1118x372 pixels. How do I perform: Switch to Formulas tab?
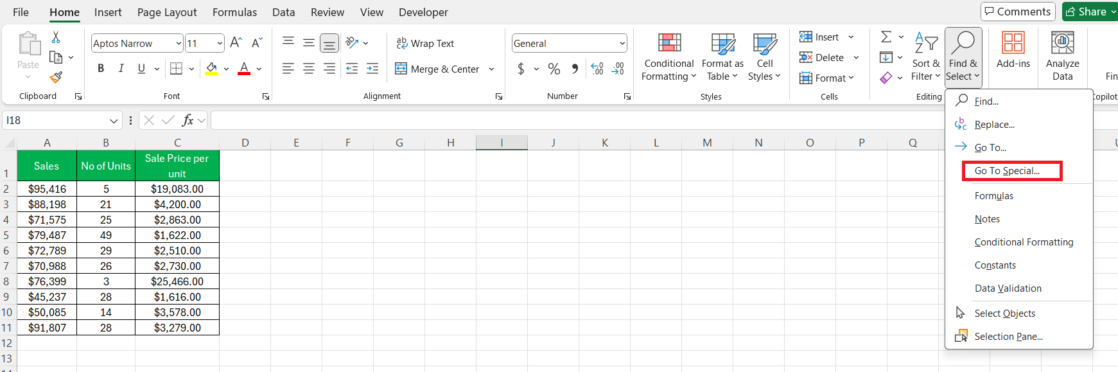point(234,12)
